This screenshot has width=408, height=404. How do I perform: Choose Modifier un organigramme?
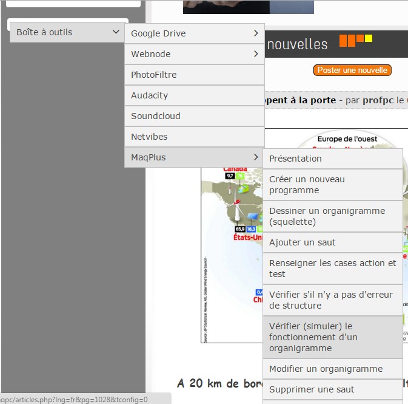[x=333, y=369]
